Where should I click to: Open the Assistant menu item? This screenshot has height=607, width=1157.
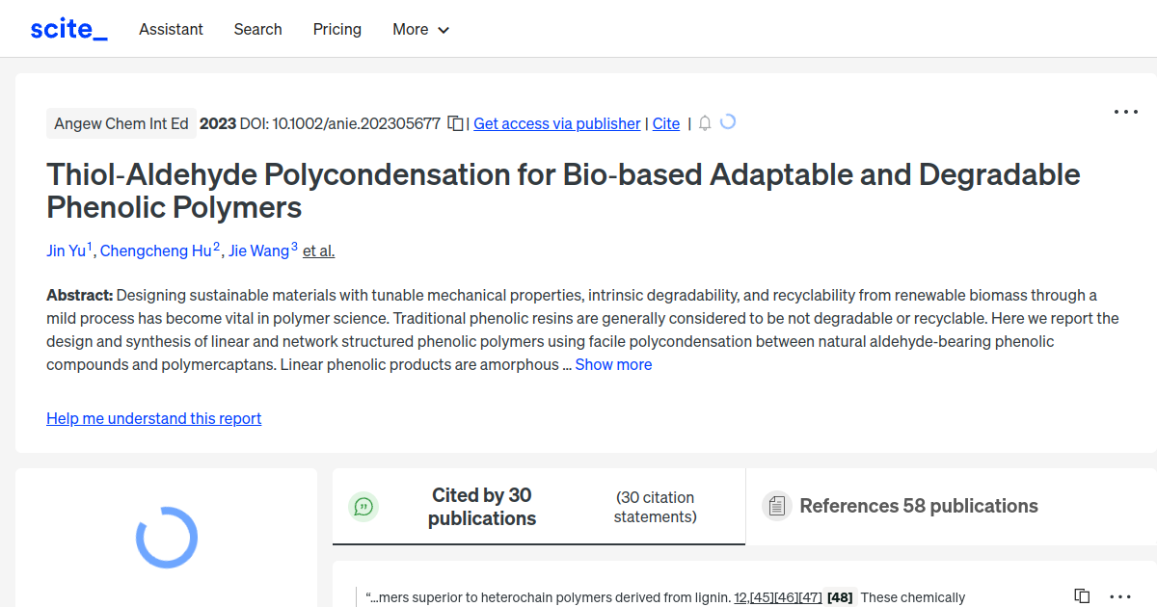click(x=171, y=30)
